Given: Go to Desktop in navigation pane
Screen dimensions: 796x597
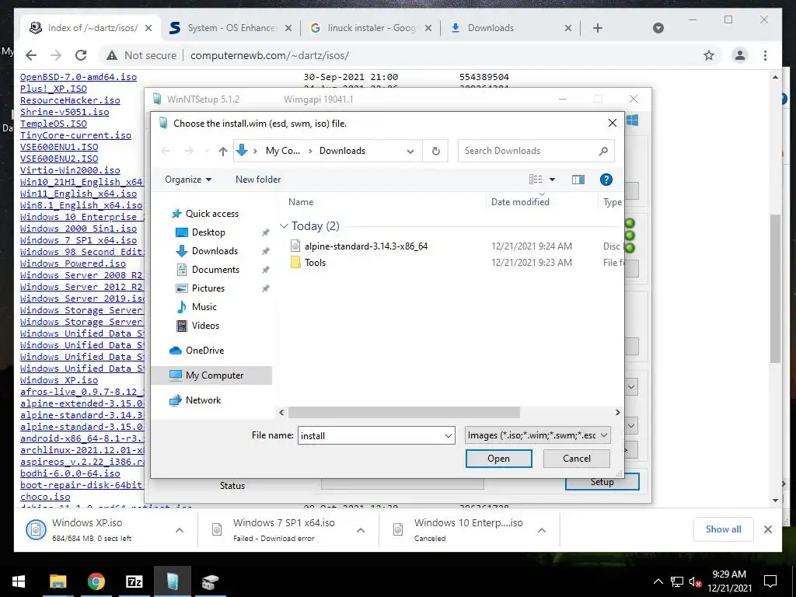Looking at the screenshot, I should click(208, 232).
